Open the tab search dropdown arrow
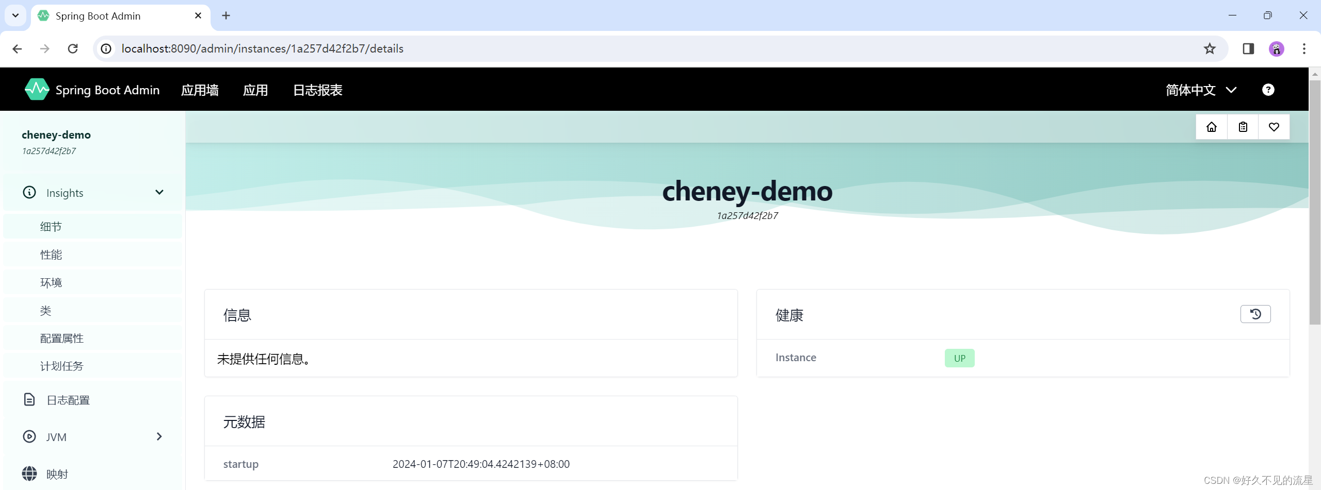The height and width of the screenshot is (490, 1321). tap(15, 15)
